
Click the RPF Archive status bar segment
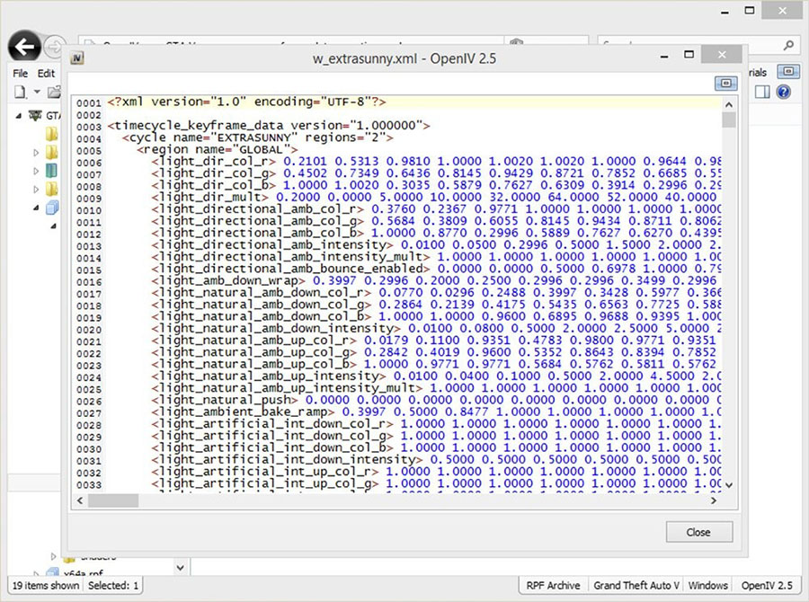(554, 585)
